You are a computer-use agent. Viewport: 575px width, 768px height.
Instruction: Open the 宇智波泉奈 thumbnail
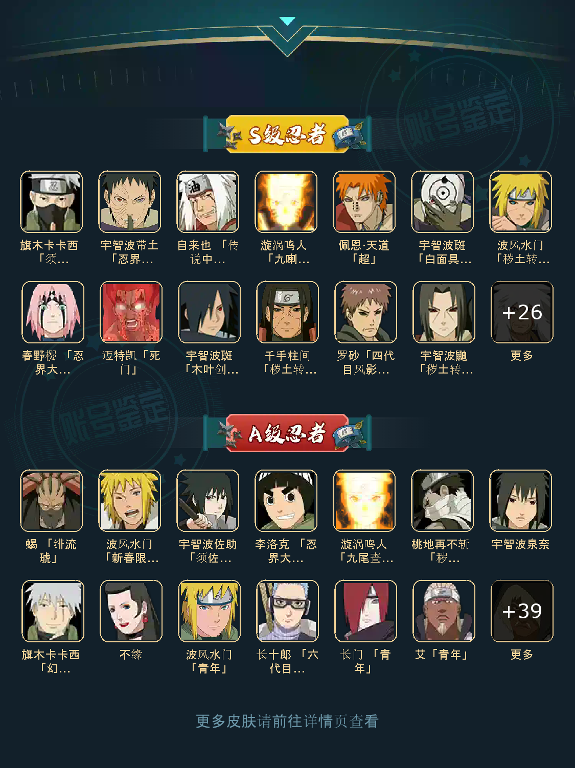pyautogui.click(x=520, y=501)
